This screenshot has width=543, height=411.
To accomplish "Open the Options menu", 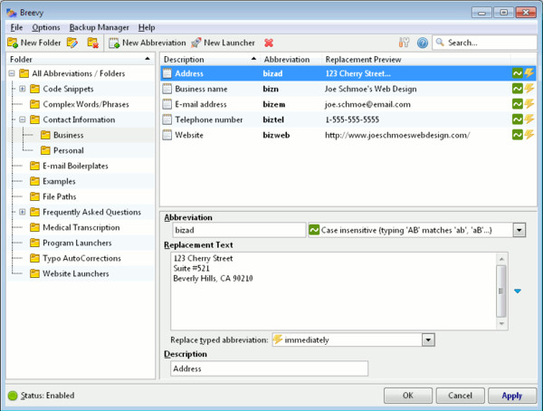I will [46, 27].
